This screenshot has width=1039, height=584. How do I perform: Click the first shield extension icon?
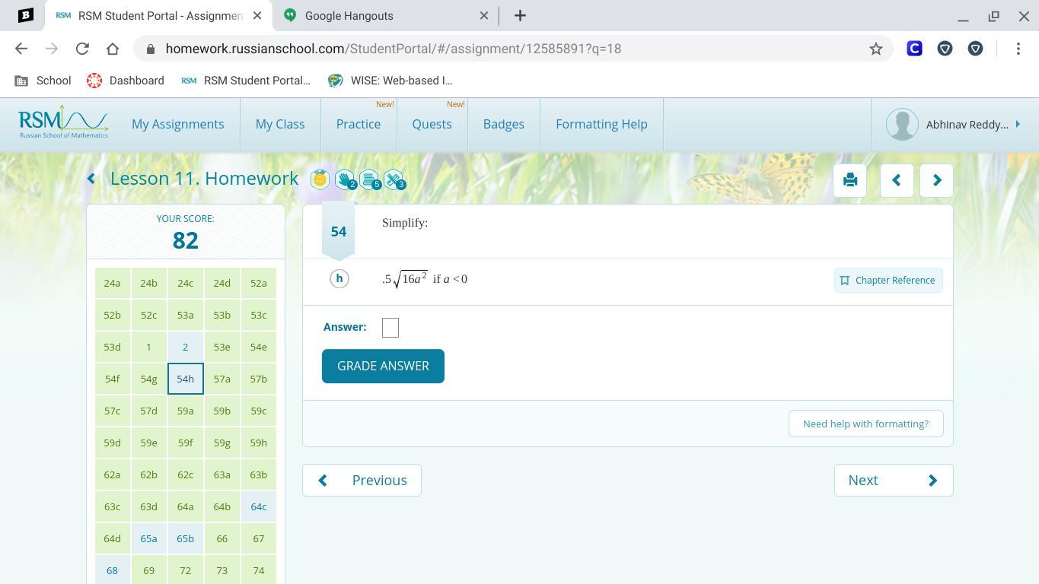tap(945, 49)
